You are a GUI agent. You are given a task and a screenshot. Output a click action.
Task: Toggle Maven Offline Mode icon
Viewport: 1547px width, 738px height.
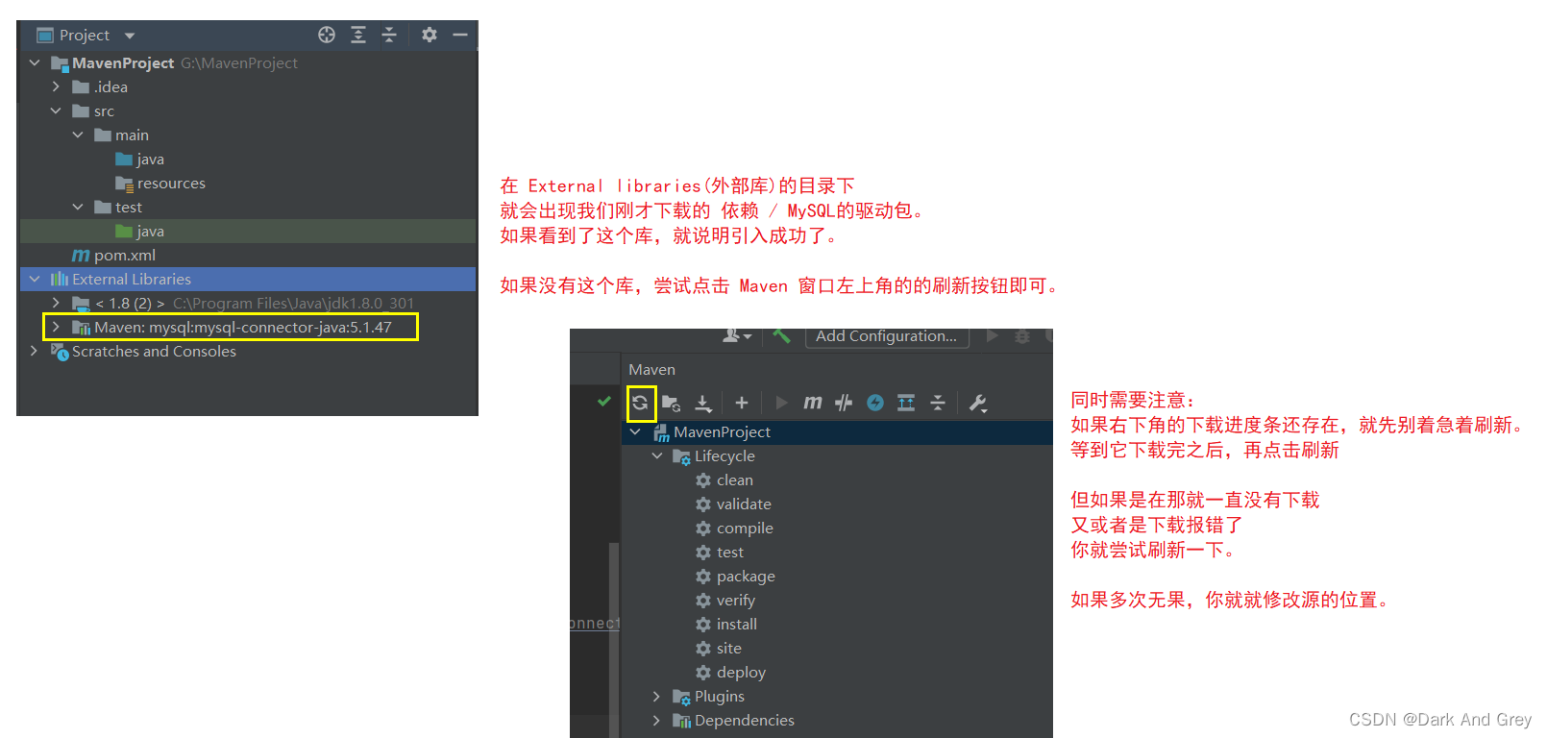pyautogui.click(x=844, y=403)
